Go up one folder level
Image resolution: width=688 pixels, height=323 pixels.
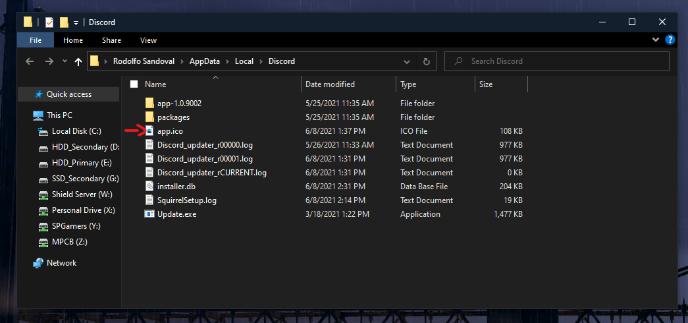pyautogui.click(x=78, y=61)
